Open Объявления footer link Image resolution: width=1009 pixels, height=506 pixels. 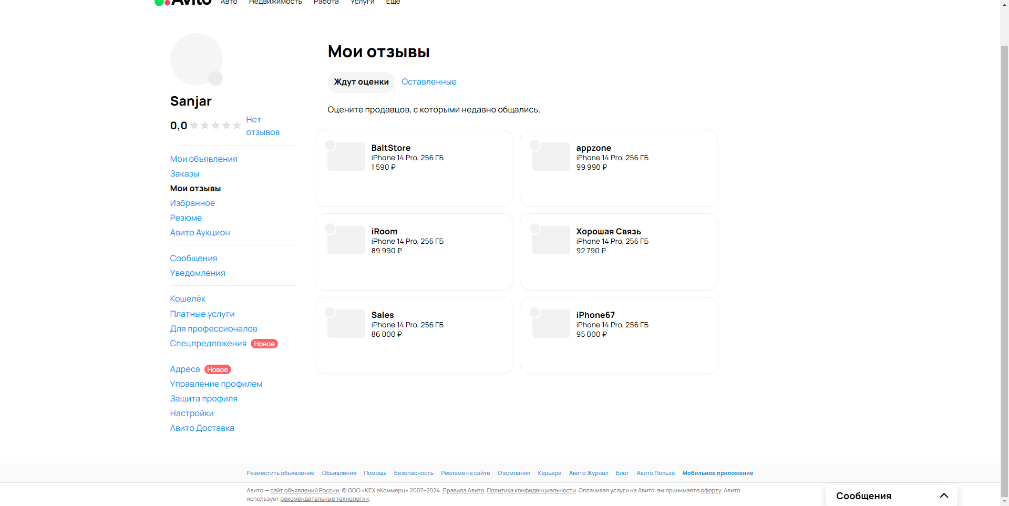pyautogui.click(x=339, y=473)
